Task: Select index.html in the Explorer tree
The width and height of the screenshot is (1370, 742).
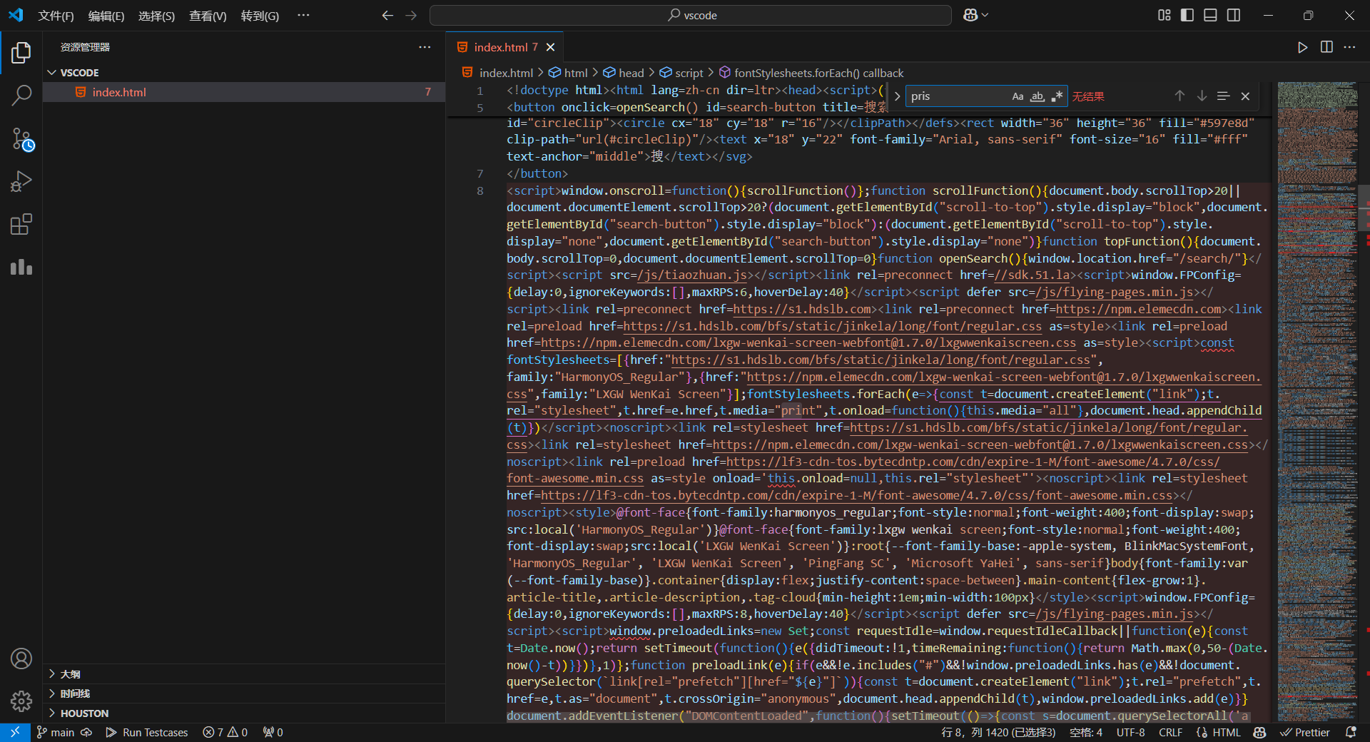Action: (x=244, y=92)
